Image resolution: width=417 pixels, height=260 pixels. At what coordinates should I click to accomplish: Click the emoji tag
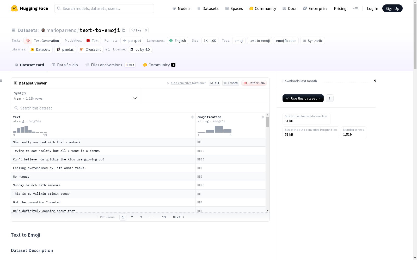239,41
